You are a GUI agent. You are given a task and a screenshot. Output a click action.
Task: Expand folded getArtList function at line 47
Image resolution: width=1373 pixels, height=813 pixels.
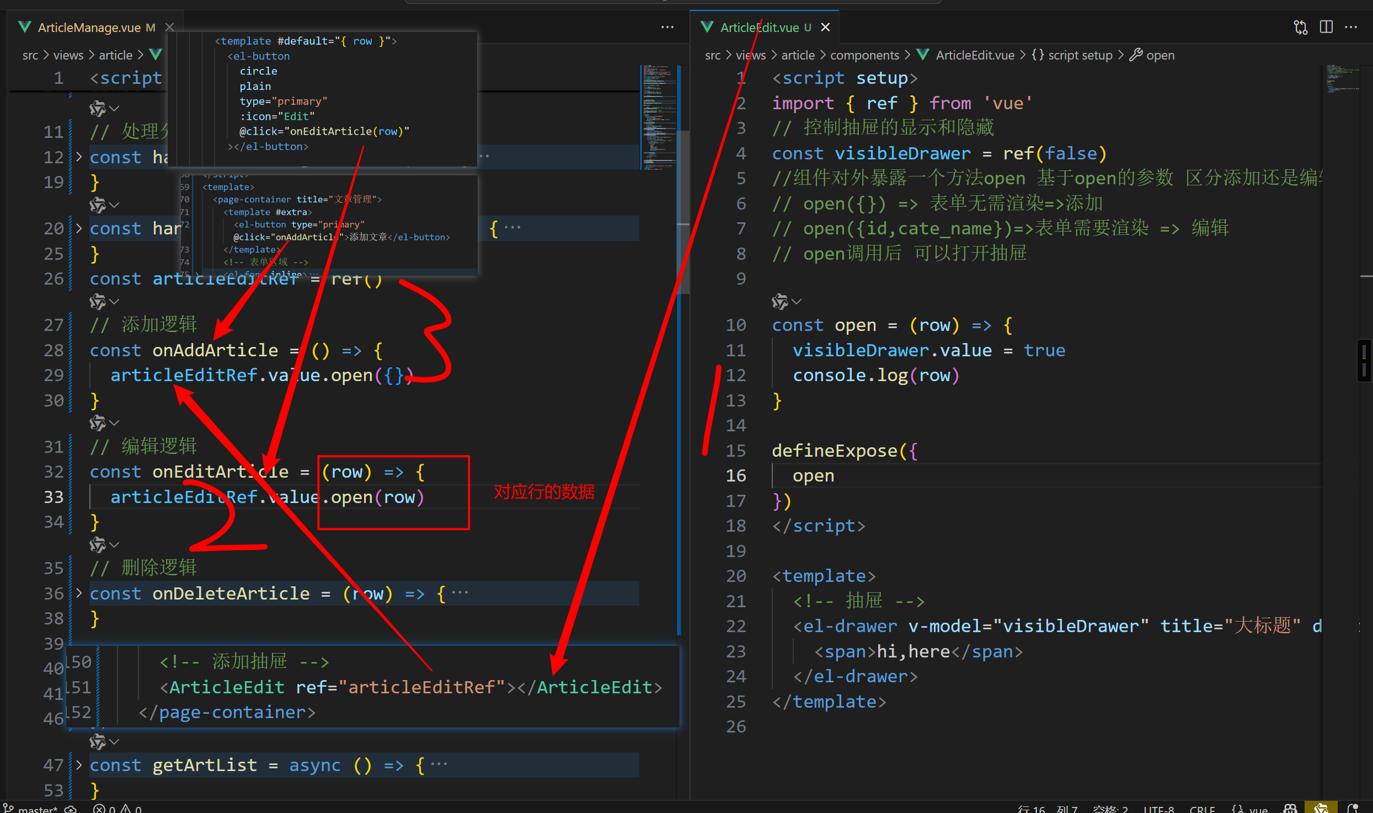coord(79,765)
